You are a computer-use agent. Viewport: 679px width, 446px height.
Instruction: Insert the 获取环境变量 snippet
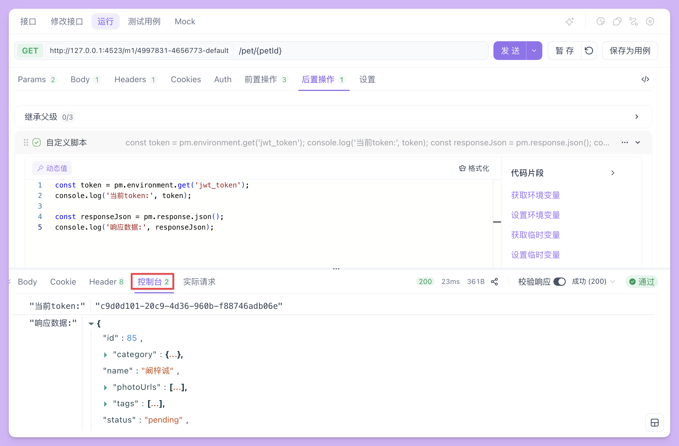click(x=535, y=195)
